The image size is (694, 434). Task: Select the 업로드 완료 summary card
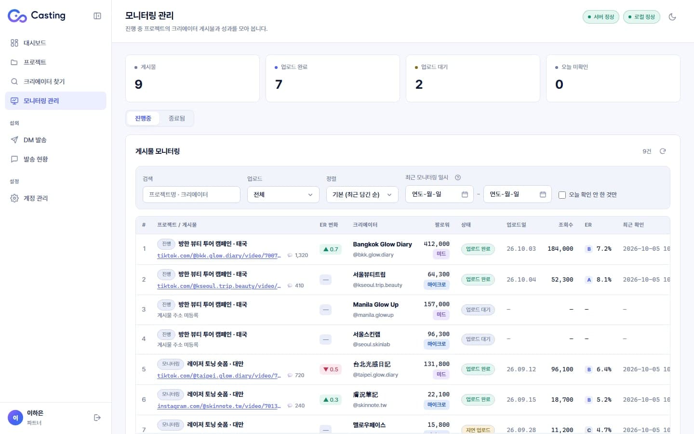pyautogui.click(x=333, y=78)
